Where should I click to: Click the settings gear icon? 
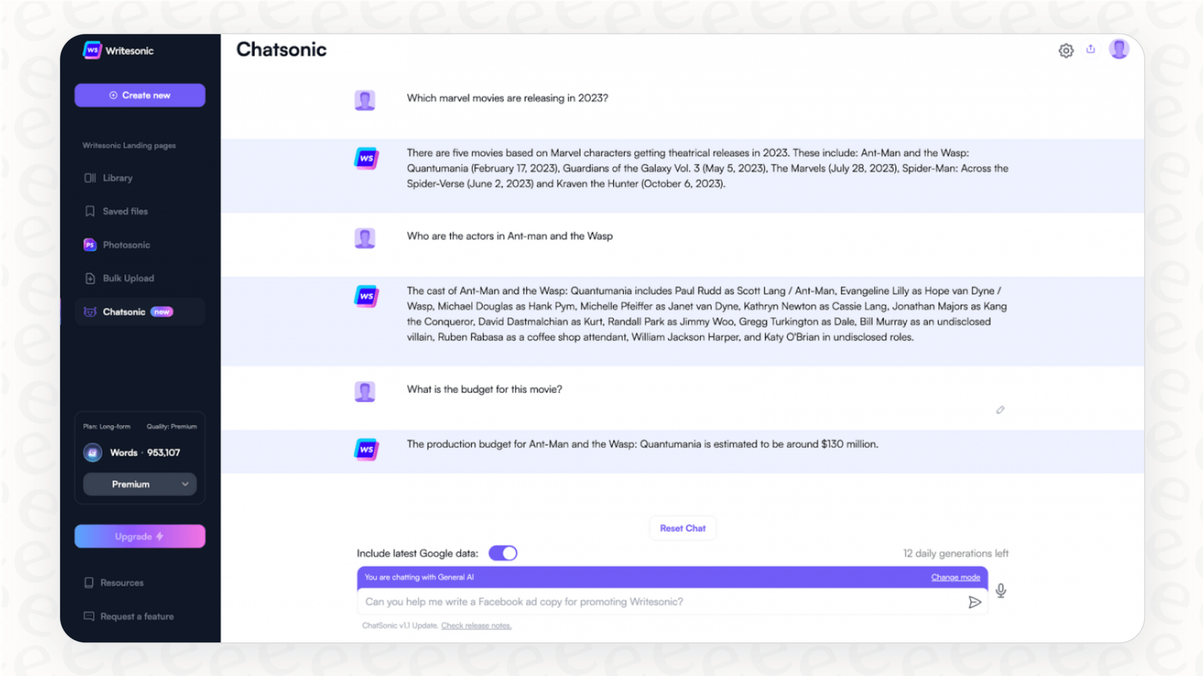pos(1066,51)
